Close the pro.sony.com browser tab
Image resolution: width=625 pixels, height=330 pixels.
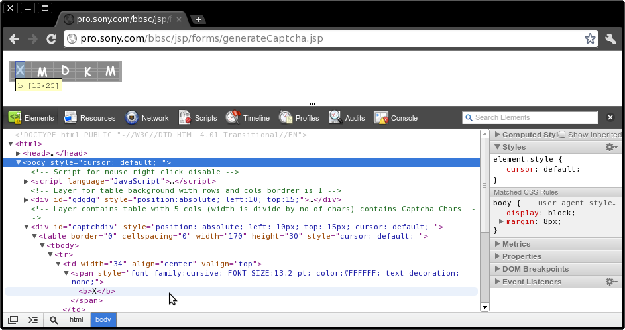(179, 19)
